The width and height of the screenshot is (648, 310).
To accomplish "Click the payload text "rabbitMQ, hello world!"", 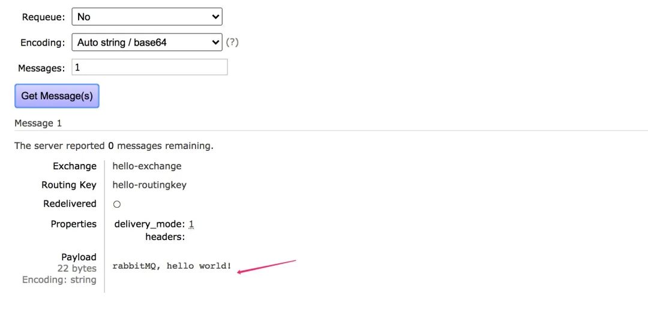I will pyautogui.click(x=172, y=266).
